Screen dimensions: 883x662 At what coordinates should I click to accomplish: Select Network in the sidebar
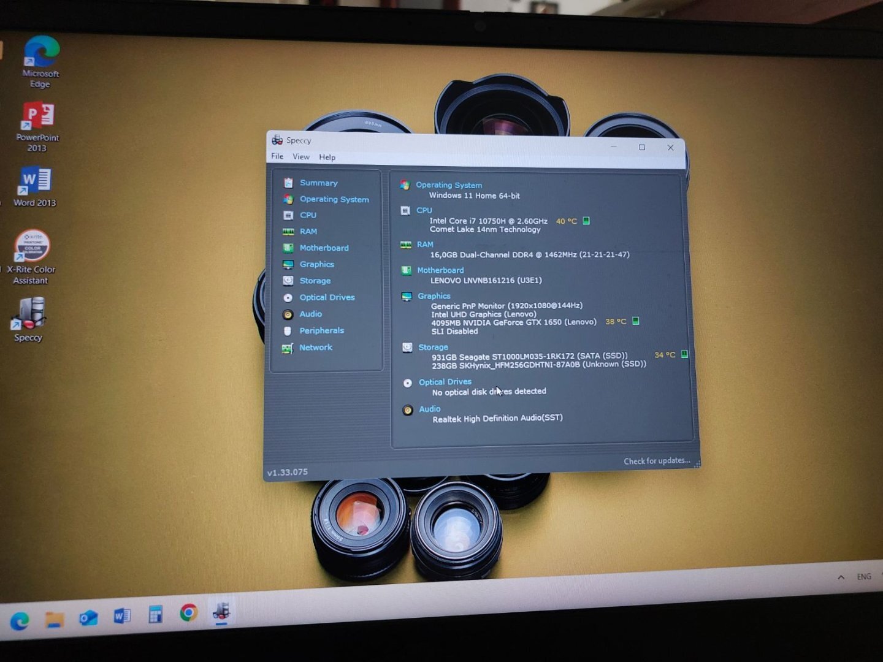[315, 347]
